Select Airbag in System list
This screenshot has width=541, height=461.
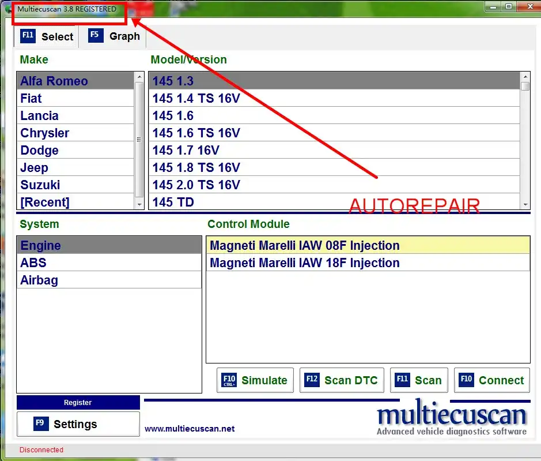click(x=109, y=280)
